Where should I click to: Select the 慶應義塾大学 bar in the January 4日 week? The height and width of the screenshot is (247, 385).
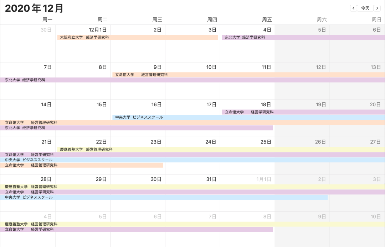[x=192, y=224]
